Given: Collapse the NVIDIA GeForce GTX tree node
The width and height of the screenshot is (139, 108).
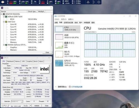Looking at the screenshot, I should tap(4, 45).
